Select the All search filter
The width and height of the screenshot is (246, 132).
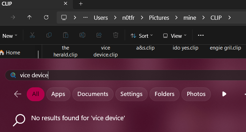coord(35,94)
